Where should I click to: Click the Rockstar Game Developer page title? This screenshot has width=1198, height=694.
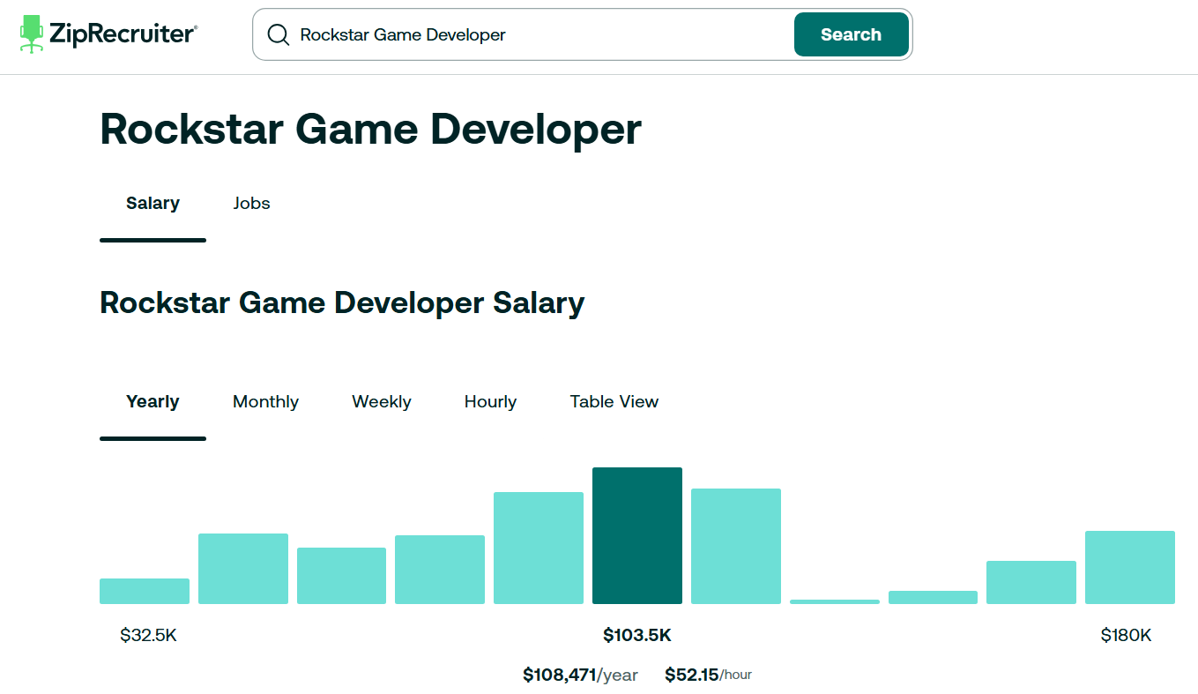(370, 129)
